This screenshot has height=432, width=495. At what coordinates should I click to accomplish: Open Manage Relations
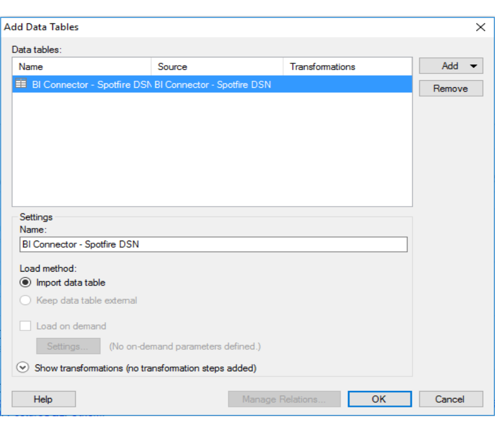tap(284, 399)
